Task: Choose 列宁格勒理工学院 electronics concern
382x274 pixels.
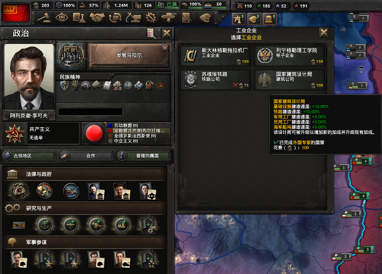Action: pos(290,56)
